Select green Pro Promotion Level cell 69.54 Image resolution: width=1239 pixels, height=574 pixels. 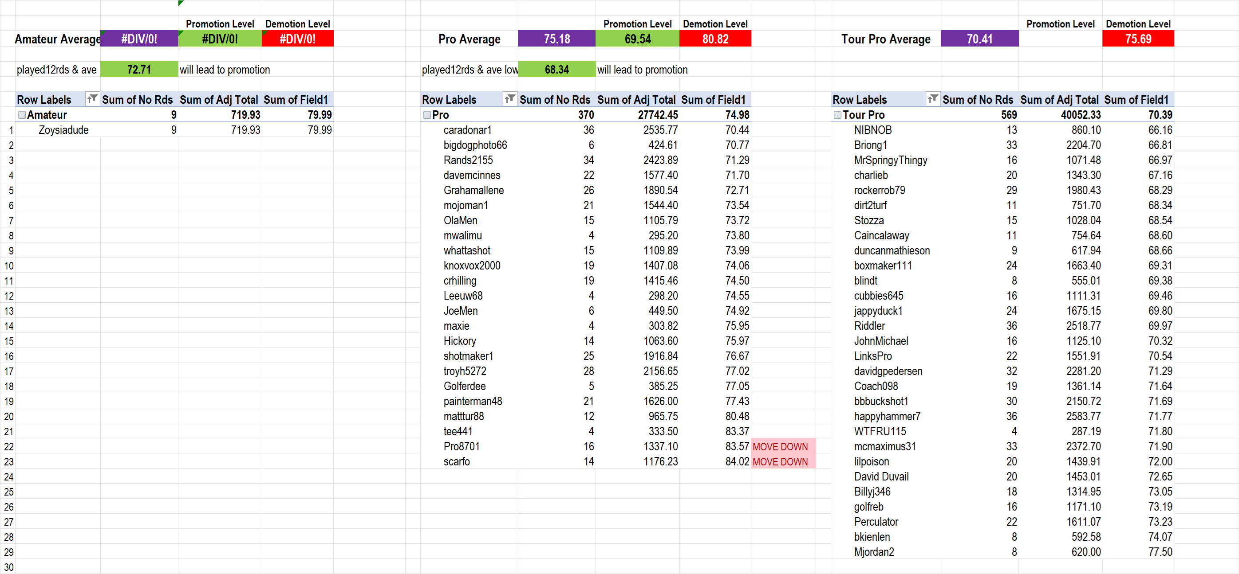tap(637, 39)
